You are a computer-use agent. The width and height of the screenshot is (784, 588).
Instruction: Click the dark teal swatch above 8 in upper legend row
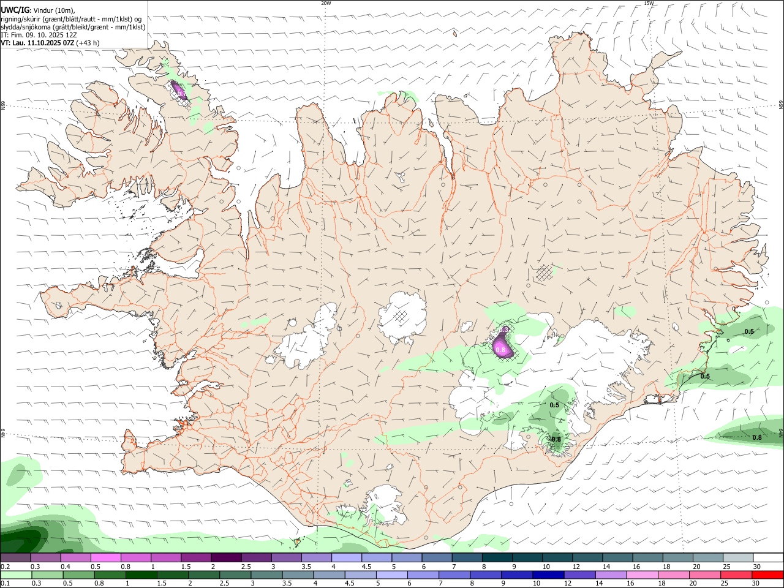(x=497, y=557)
